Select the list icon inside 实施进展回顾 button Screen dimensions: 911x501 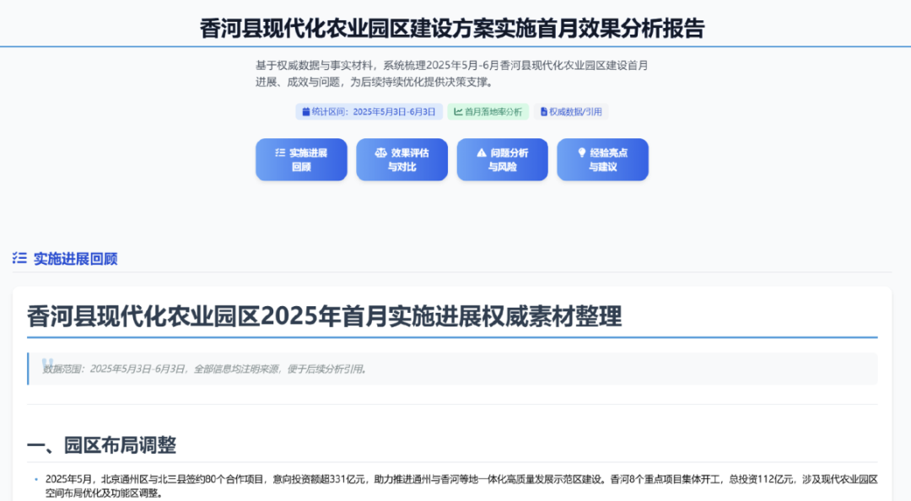point(279,153)
